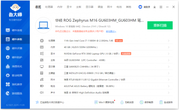Click the memory module icon
The height and width of the screenshot is (110, 179).
42,47
